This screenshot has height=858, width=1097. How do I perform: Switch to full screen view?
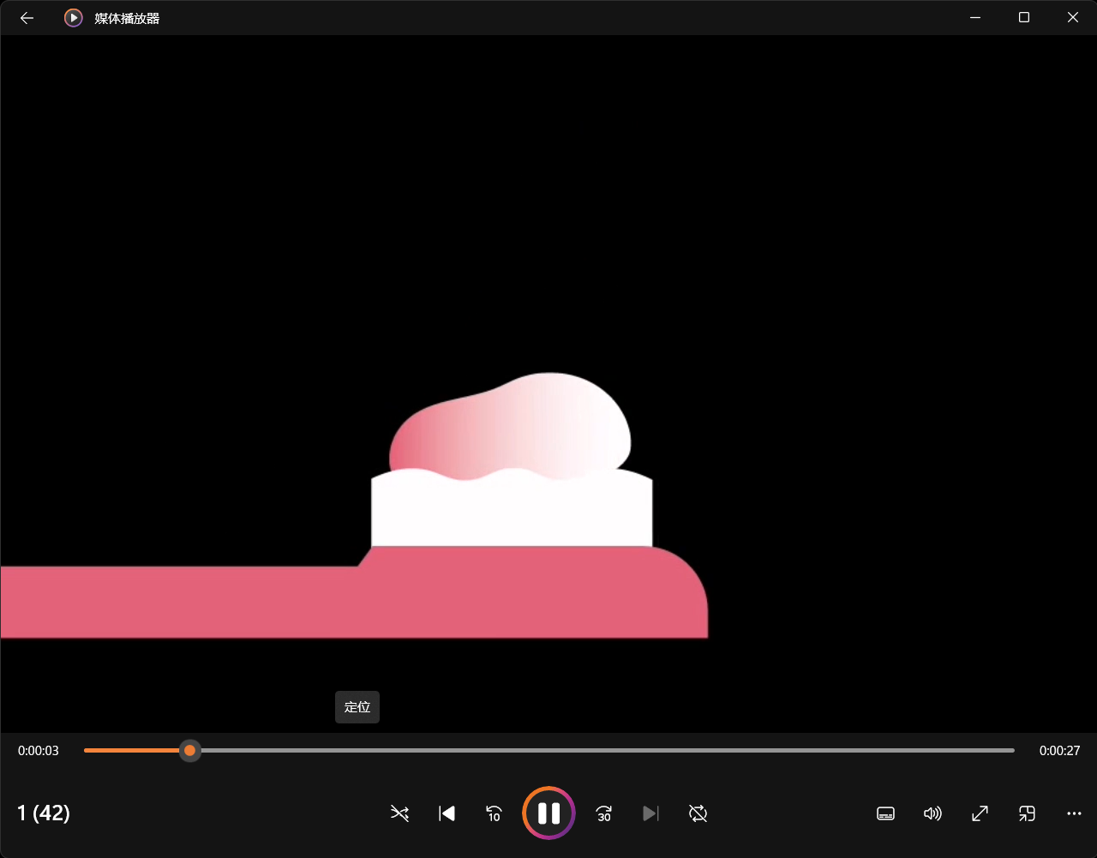click(x=980, y=813)
